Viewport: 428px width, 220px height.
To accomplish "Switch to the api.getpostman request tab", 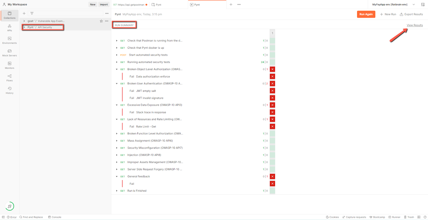I will point(130,5).
